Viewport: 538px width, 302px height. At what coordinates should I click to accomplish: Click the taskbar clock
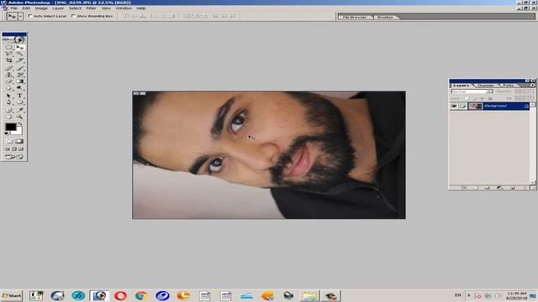516,296
